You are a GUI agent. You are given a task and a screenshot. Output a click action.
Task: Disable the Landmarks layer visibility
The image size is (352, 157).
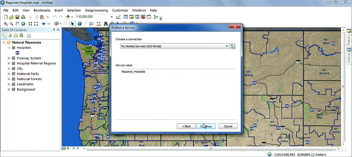coord(14,84)
